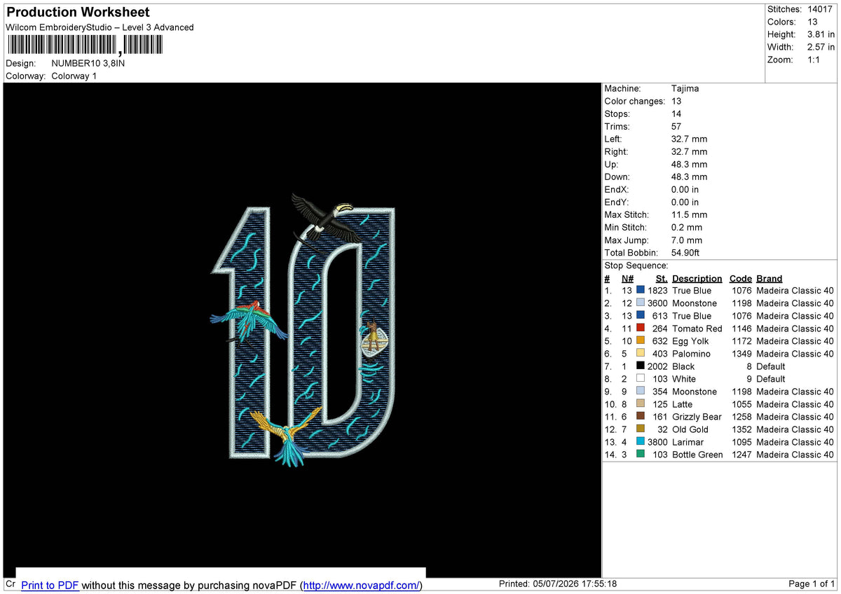Click the Stops value 14
841x594 pixels.
[677, 113]
